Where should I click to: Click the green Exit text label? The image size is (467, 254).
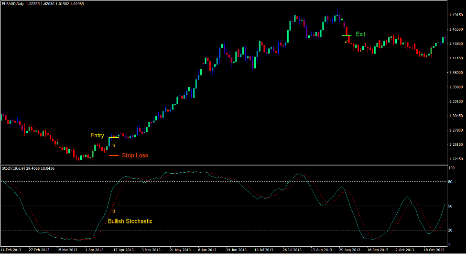coord(360,34)
